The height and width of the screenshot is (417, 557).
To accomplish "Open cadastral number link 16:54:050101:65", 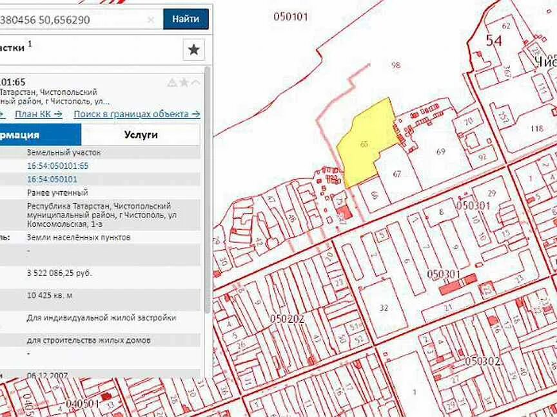I will 57,166.
